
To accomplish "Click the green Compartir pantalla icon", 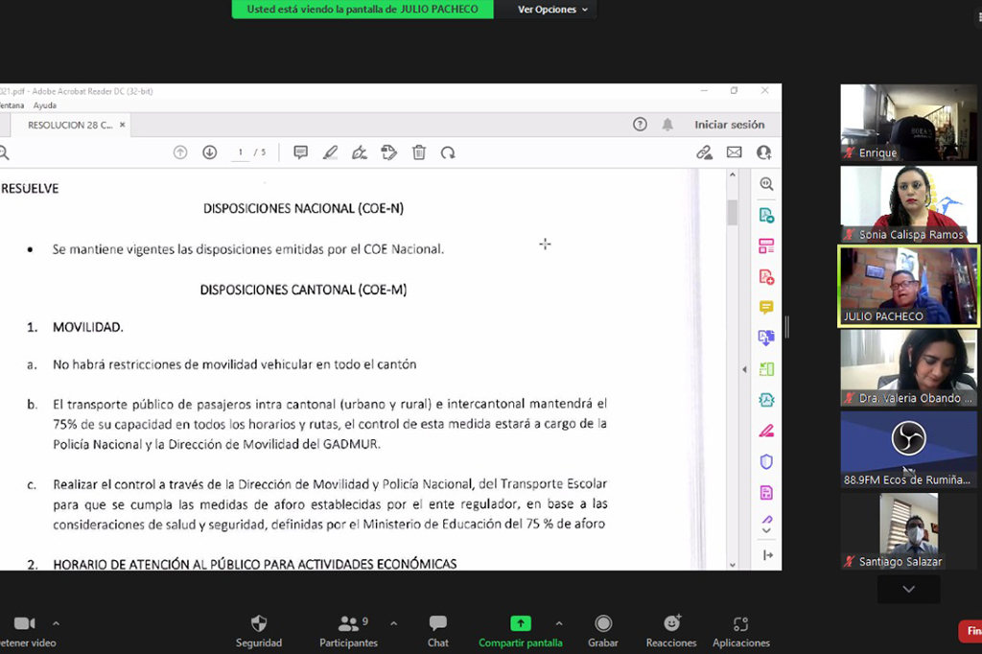I will 521,623.
